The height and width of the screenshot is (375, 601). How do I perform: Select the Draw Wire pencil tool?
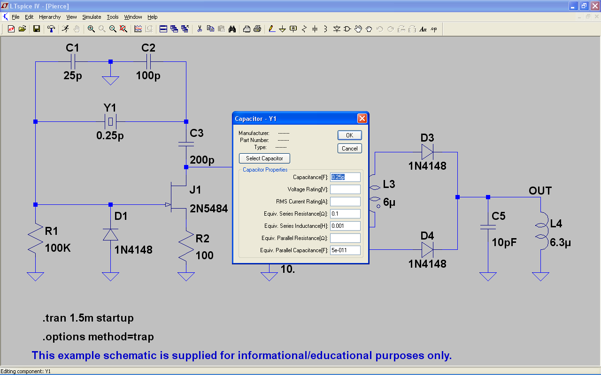point(271,29)
